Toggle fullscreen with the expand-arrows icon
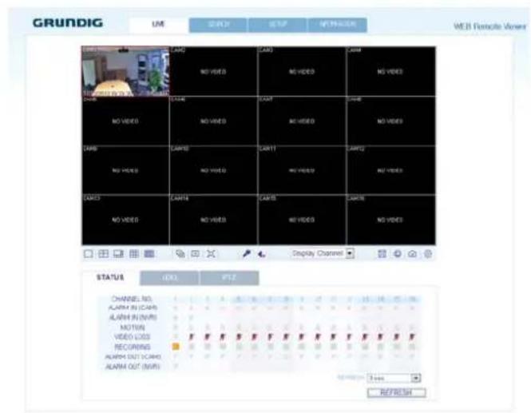Viewport: 531px width, 413px height. click(x=211, y=254)
